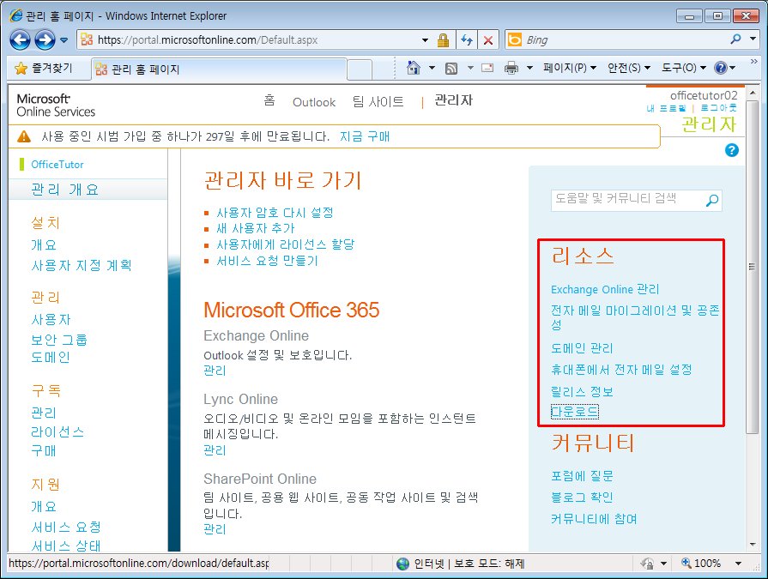Click the Home icon in the command bar
Image resolution: width=768 pixels, height=579 pixels.
click(x=414, y=68)
